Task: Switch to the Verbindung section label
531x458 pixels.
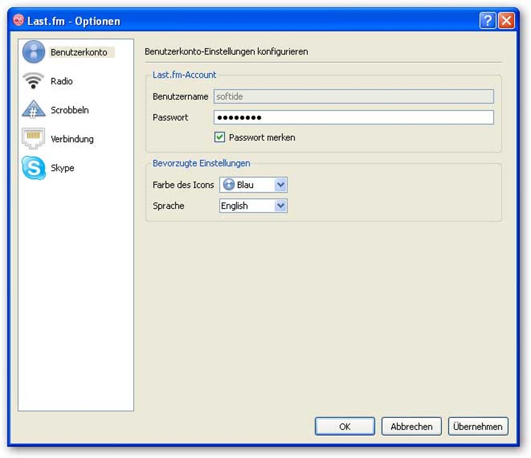Action: pos(72,139)
